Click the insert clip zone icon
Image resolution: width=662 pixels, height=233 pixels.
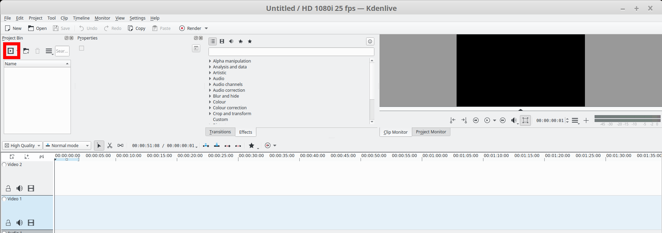[206, 146]
